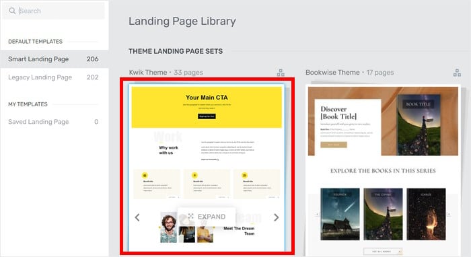Screen dimensions: 471x257
Task: Click the expand arrows icon in EXPAND button
Action: (190, 216)
